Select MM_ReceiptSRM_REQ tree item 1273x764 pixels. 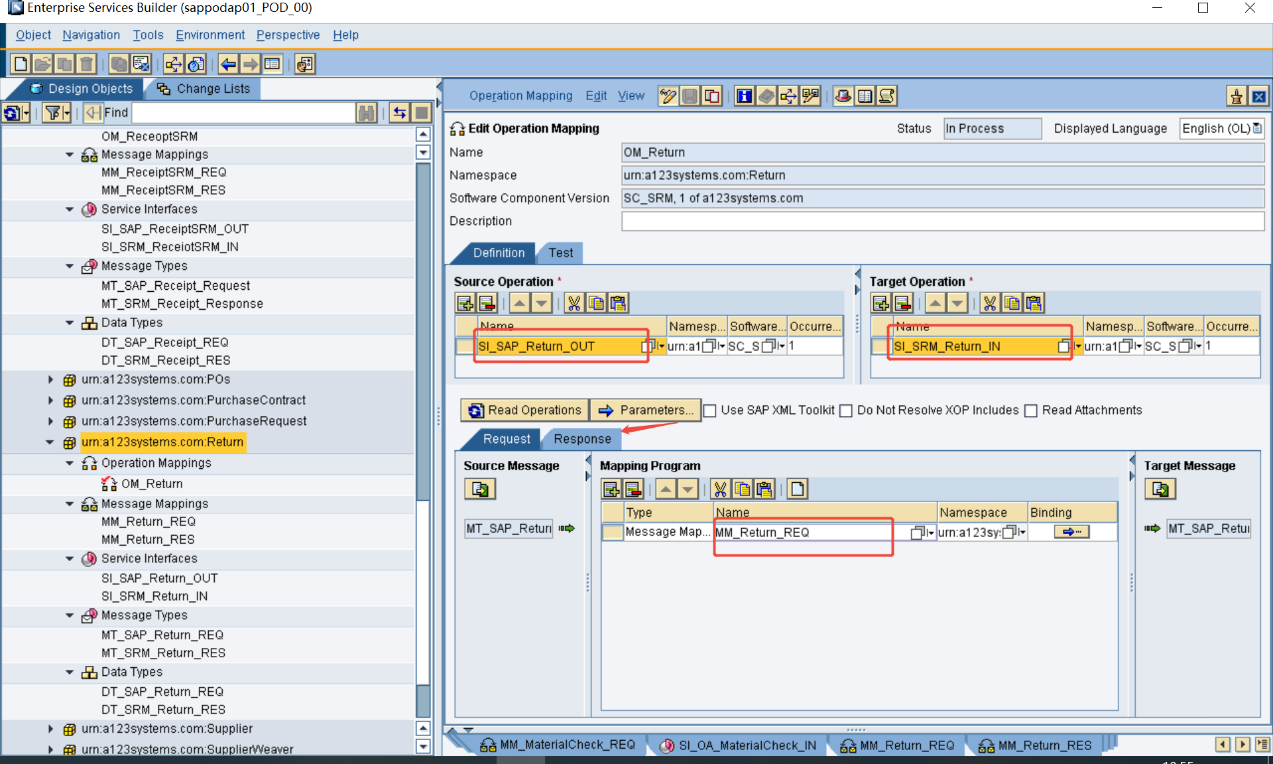pyautogui.click(x=164, y=172)
